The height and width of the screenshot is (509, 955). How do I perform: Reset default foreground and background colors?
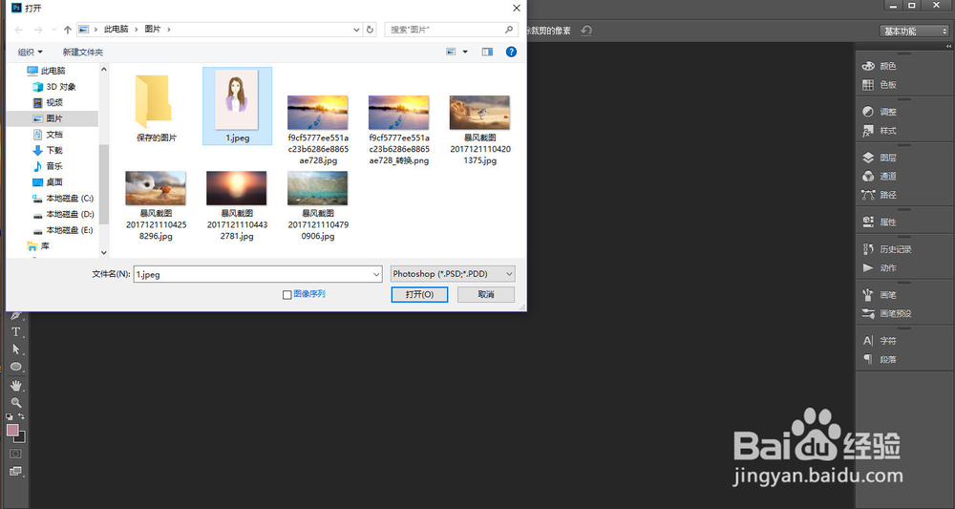[x=10, y=417]
